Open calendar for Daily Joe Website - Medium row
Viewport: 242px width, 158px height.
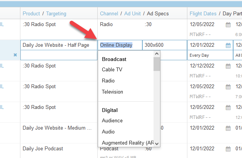click(x=228, y=128)
